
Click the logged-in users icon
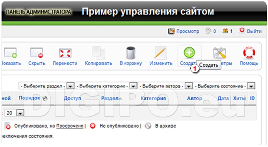click(225, 31)
